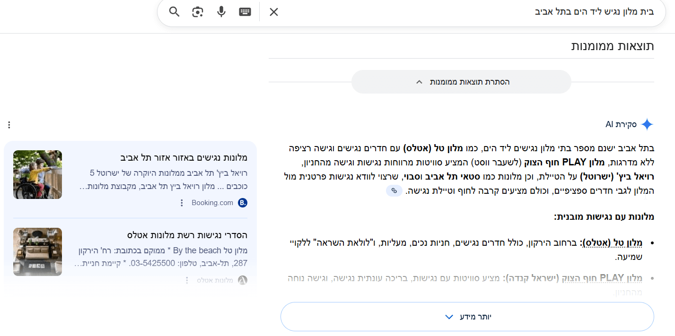675x336 pixels.
Task: Open the three-dot menu on the Booking.com result
Action: 182,202
